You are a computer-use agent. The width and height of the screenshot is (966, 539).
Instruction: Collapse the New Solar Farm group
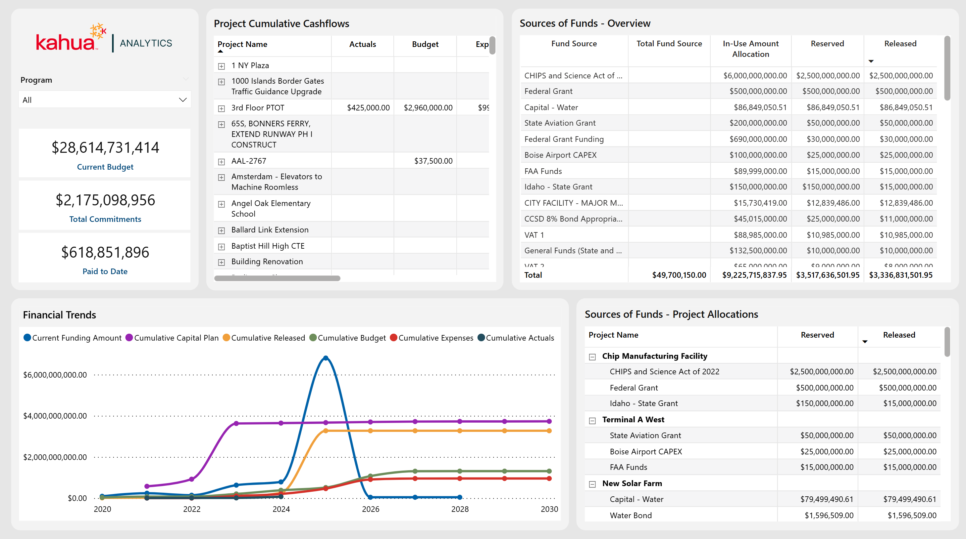[x=592, y=484]
